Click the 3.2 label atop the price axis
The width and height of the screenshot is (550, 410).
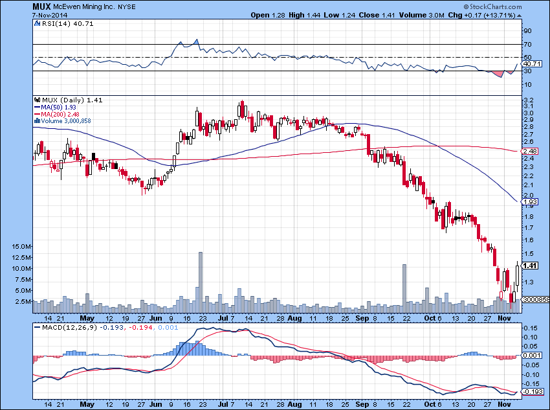tap(529, 100)
